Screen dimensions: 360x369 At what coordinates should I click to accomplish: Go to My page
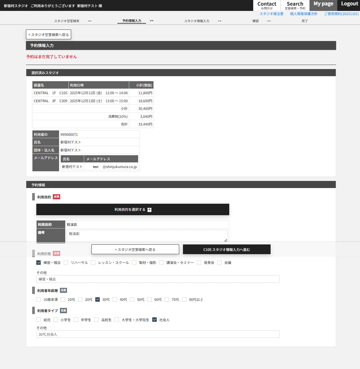click(323, 4)
